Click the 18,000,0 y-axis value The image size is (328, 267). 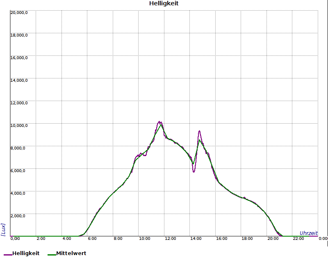19,35
